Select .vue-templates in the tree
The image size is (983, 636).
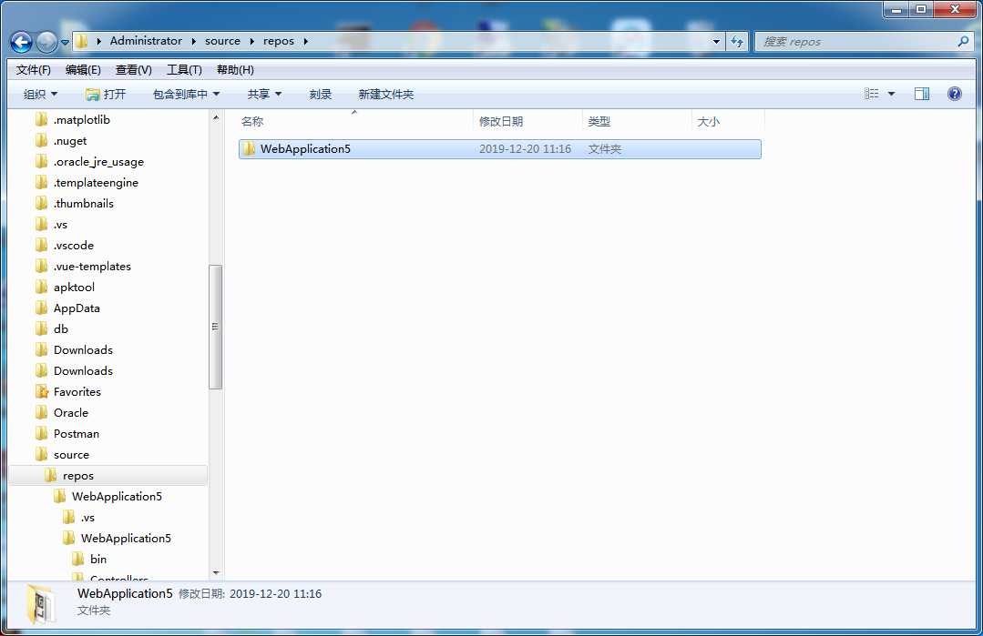pos(92,266)
